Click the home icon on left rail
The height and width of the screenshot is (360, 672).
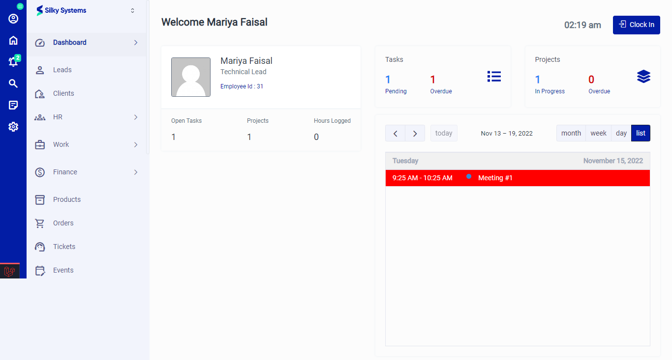pos(13,40)
